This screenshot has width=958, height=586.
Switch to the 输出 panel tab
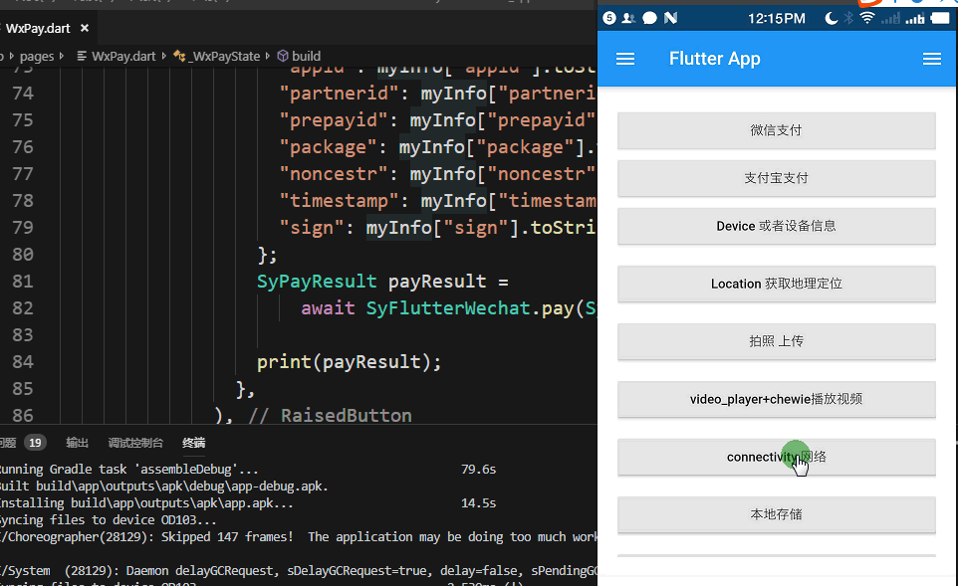pyautogui.click(x=77, y=443)
